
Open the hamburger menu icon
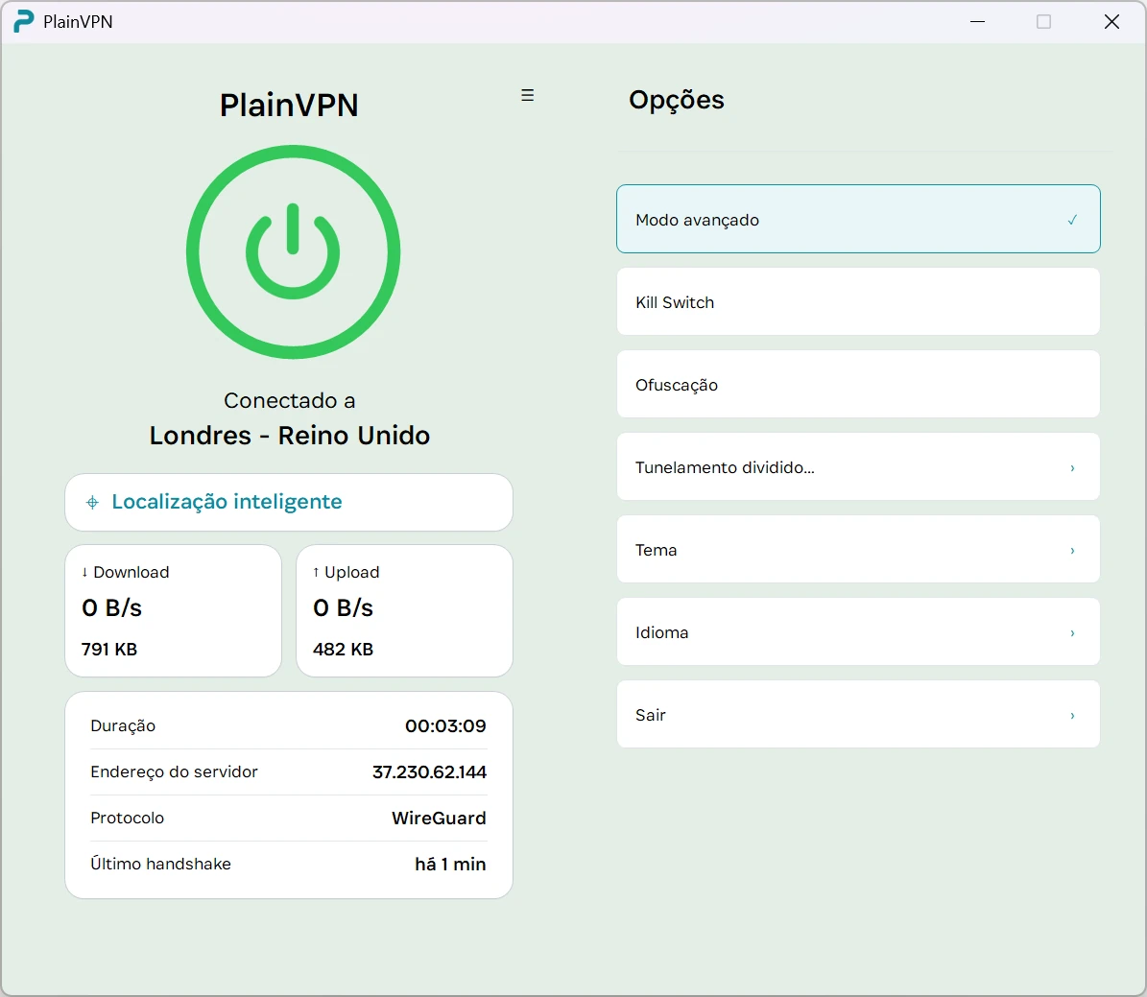[x=527, y=95]
